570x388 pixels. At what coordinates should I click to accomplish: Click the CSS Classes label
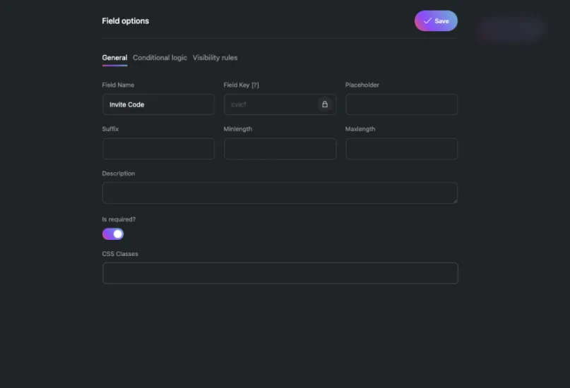click(x=120, y=254)
